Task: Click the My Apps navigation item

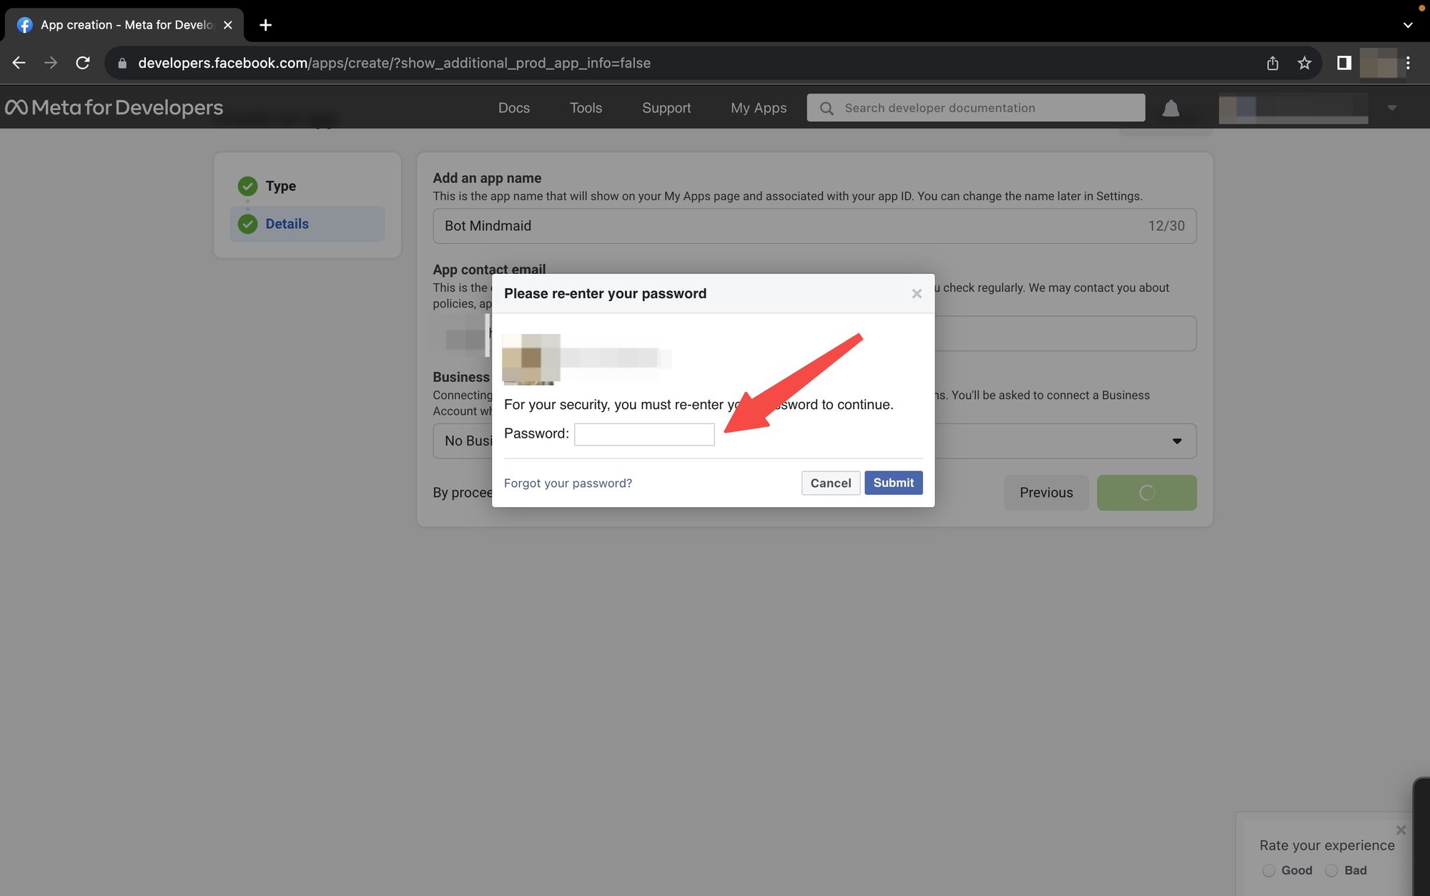Action: 759,107
